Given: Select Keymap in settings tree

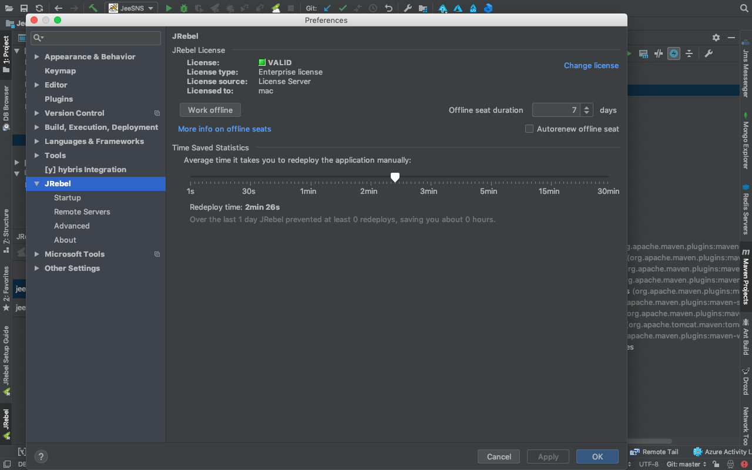Looking at the screenshot, I should coord(60,70).
